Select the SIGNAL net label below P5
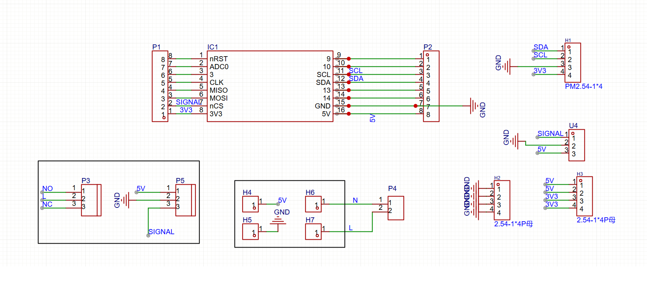The width and height of the screenshot is (647, 290). (x=161, y=232)
